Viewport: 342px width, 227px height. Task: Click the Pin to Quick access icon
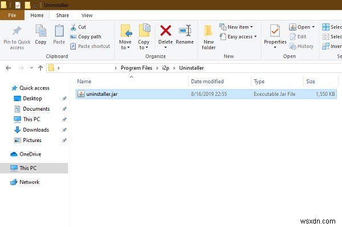coord(17,31)
